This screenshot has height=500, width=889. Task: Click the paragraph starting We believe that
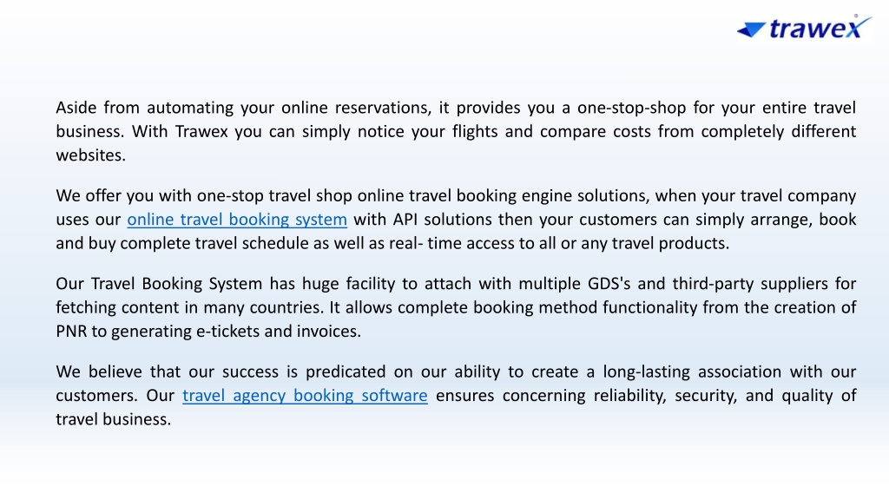point(456,395)
